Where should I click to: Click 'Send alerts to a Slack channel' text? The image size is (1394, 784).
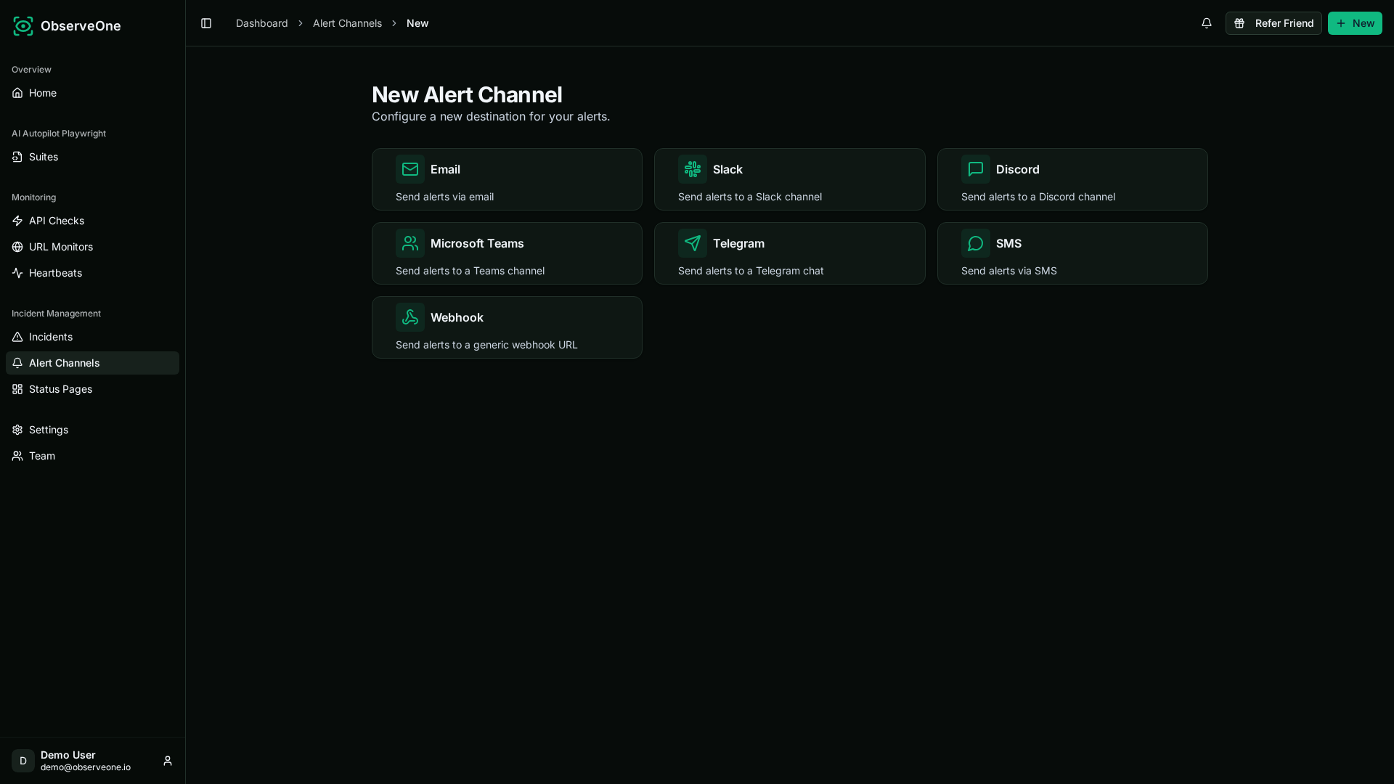click(x=750, y=197)
